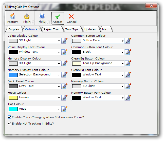Click the Tool Tip Background swatch
The width and height of the screenshot is (164, 141).
tap(77, 64)
